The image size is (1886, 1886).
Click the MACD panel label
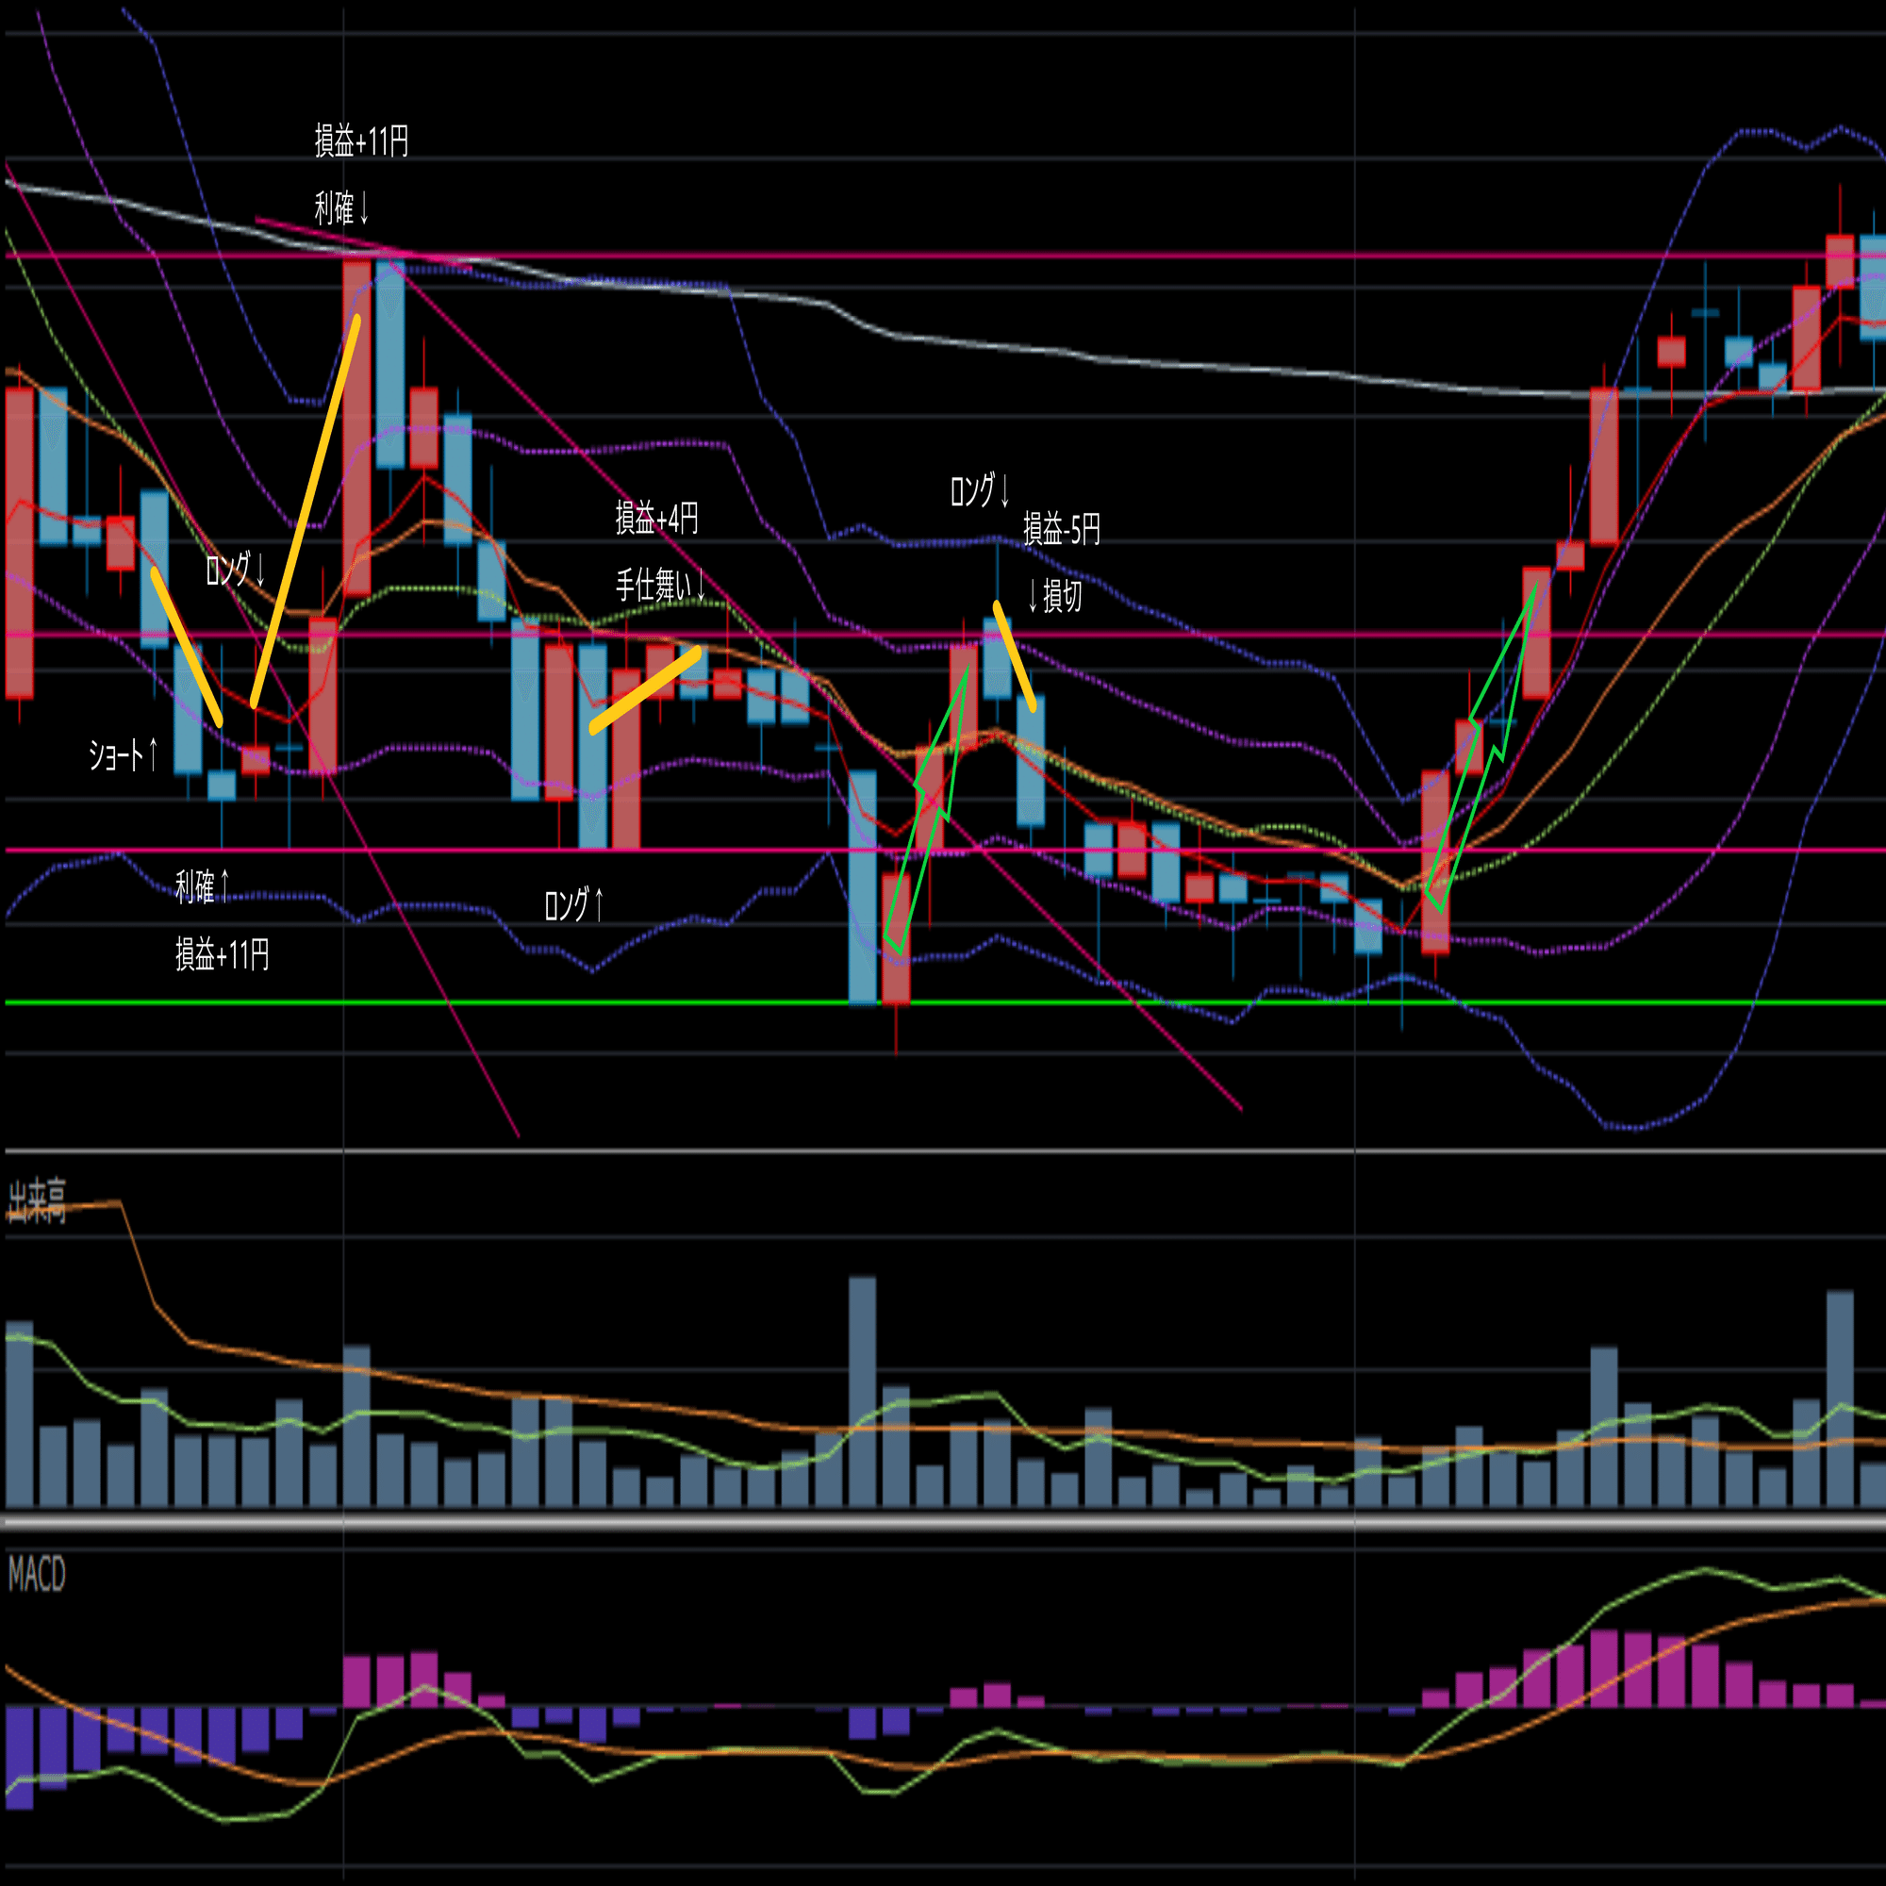tap(37, 1575)
